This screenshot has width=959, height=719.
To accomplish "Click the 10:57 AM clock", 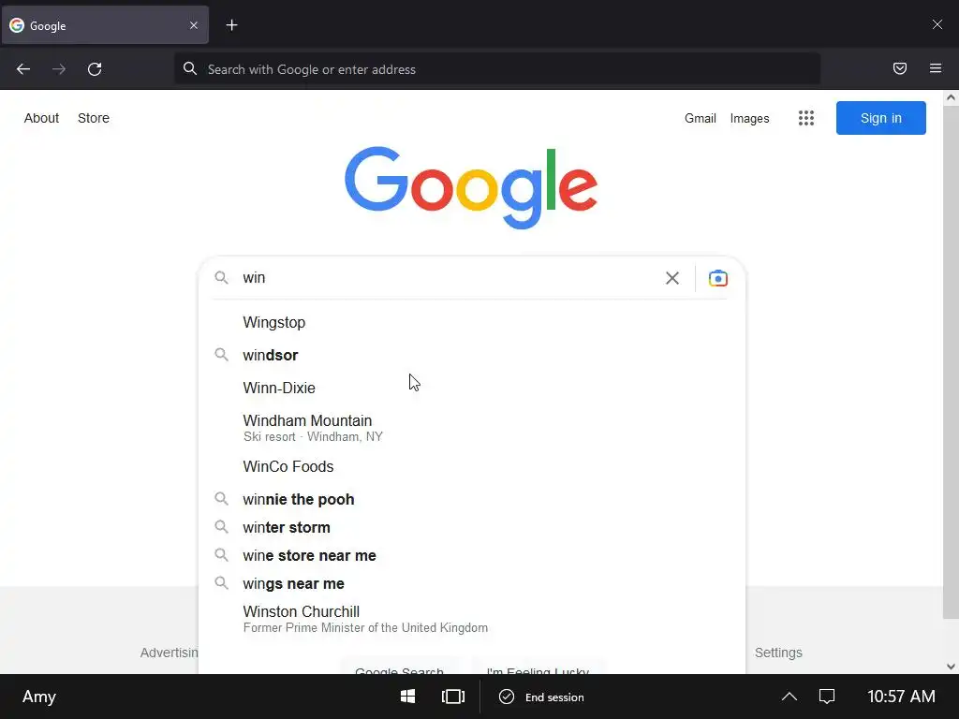I will [901, 697].
